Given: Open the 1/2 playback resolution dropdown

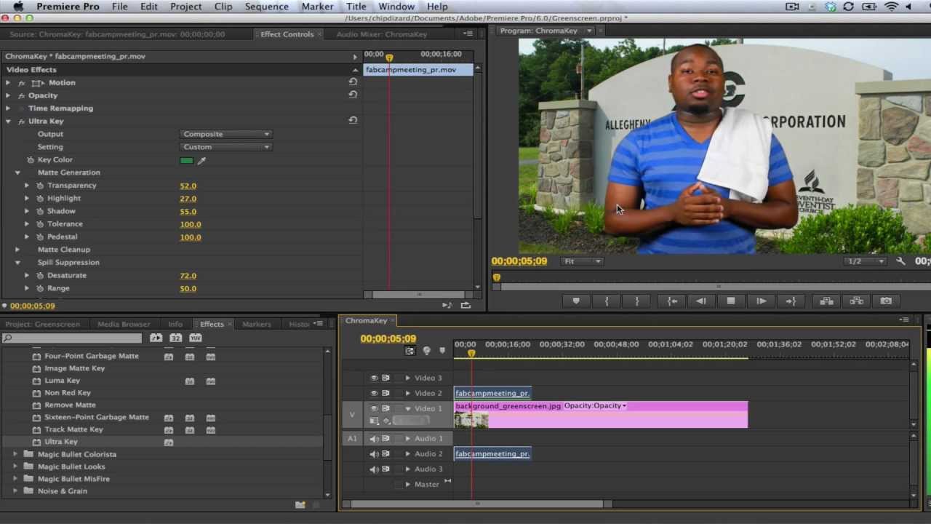Looking at the screenshot, I should [866, 261].
